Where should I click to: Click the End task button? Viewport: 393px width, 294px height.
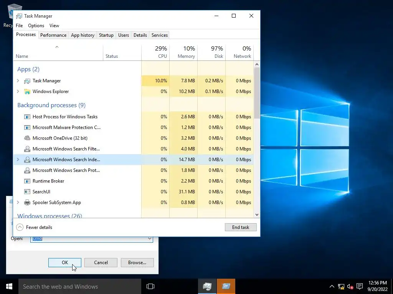(x=241, y=227)
